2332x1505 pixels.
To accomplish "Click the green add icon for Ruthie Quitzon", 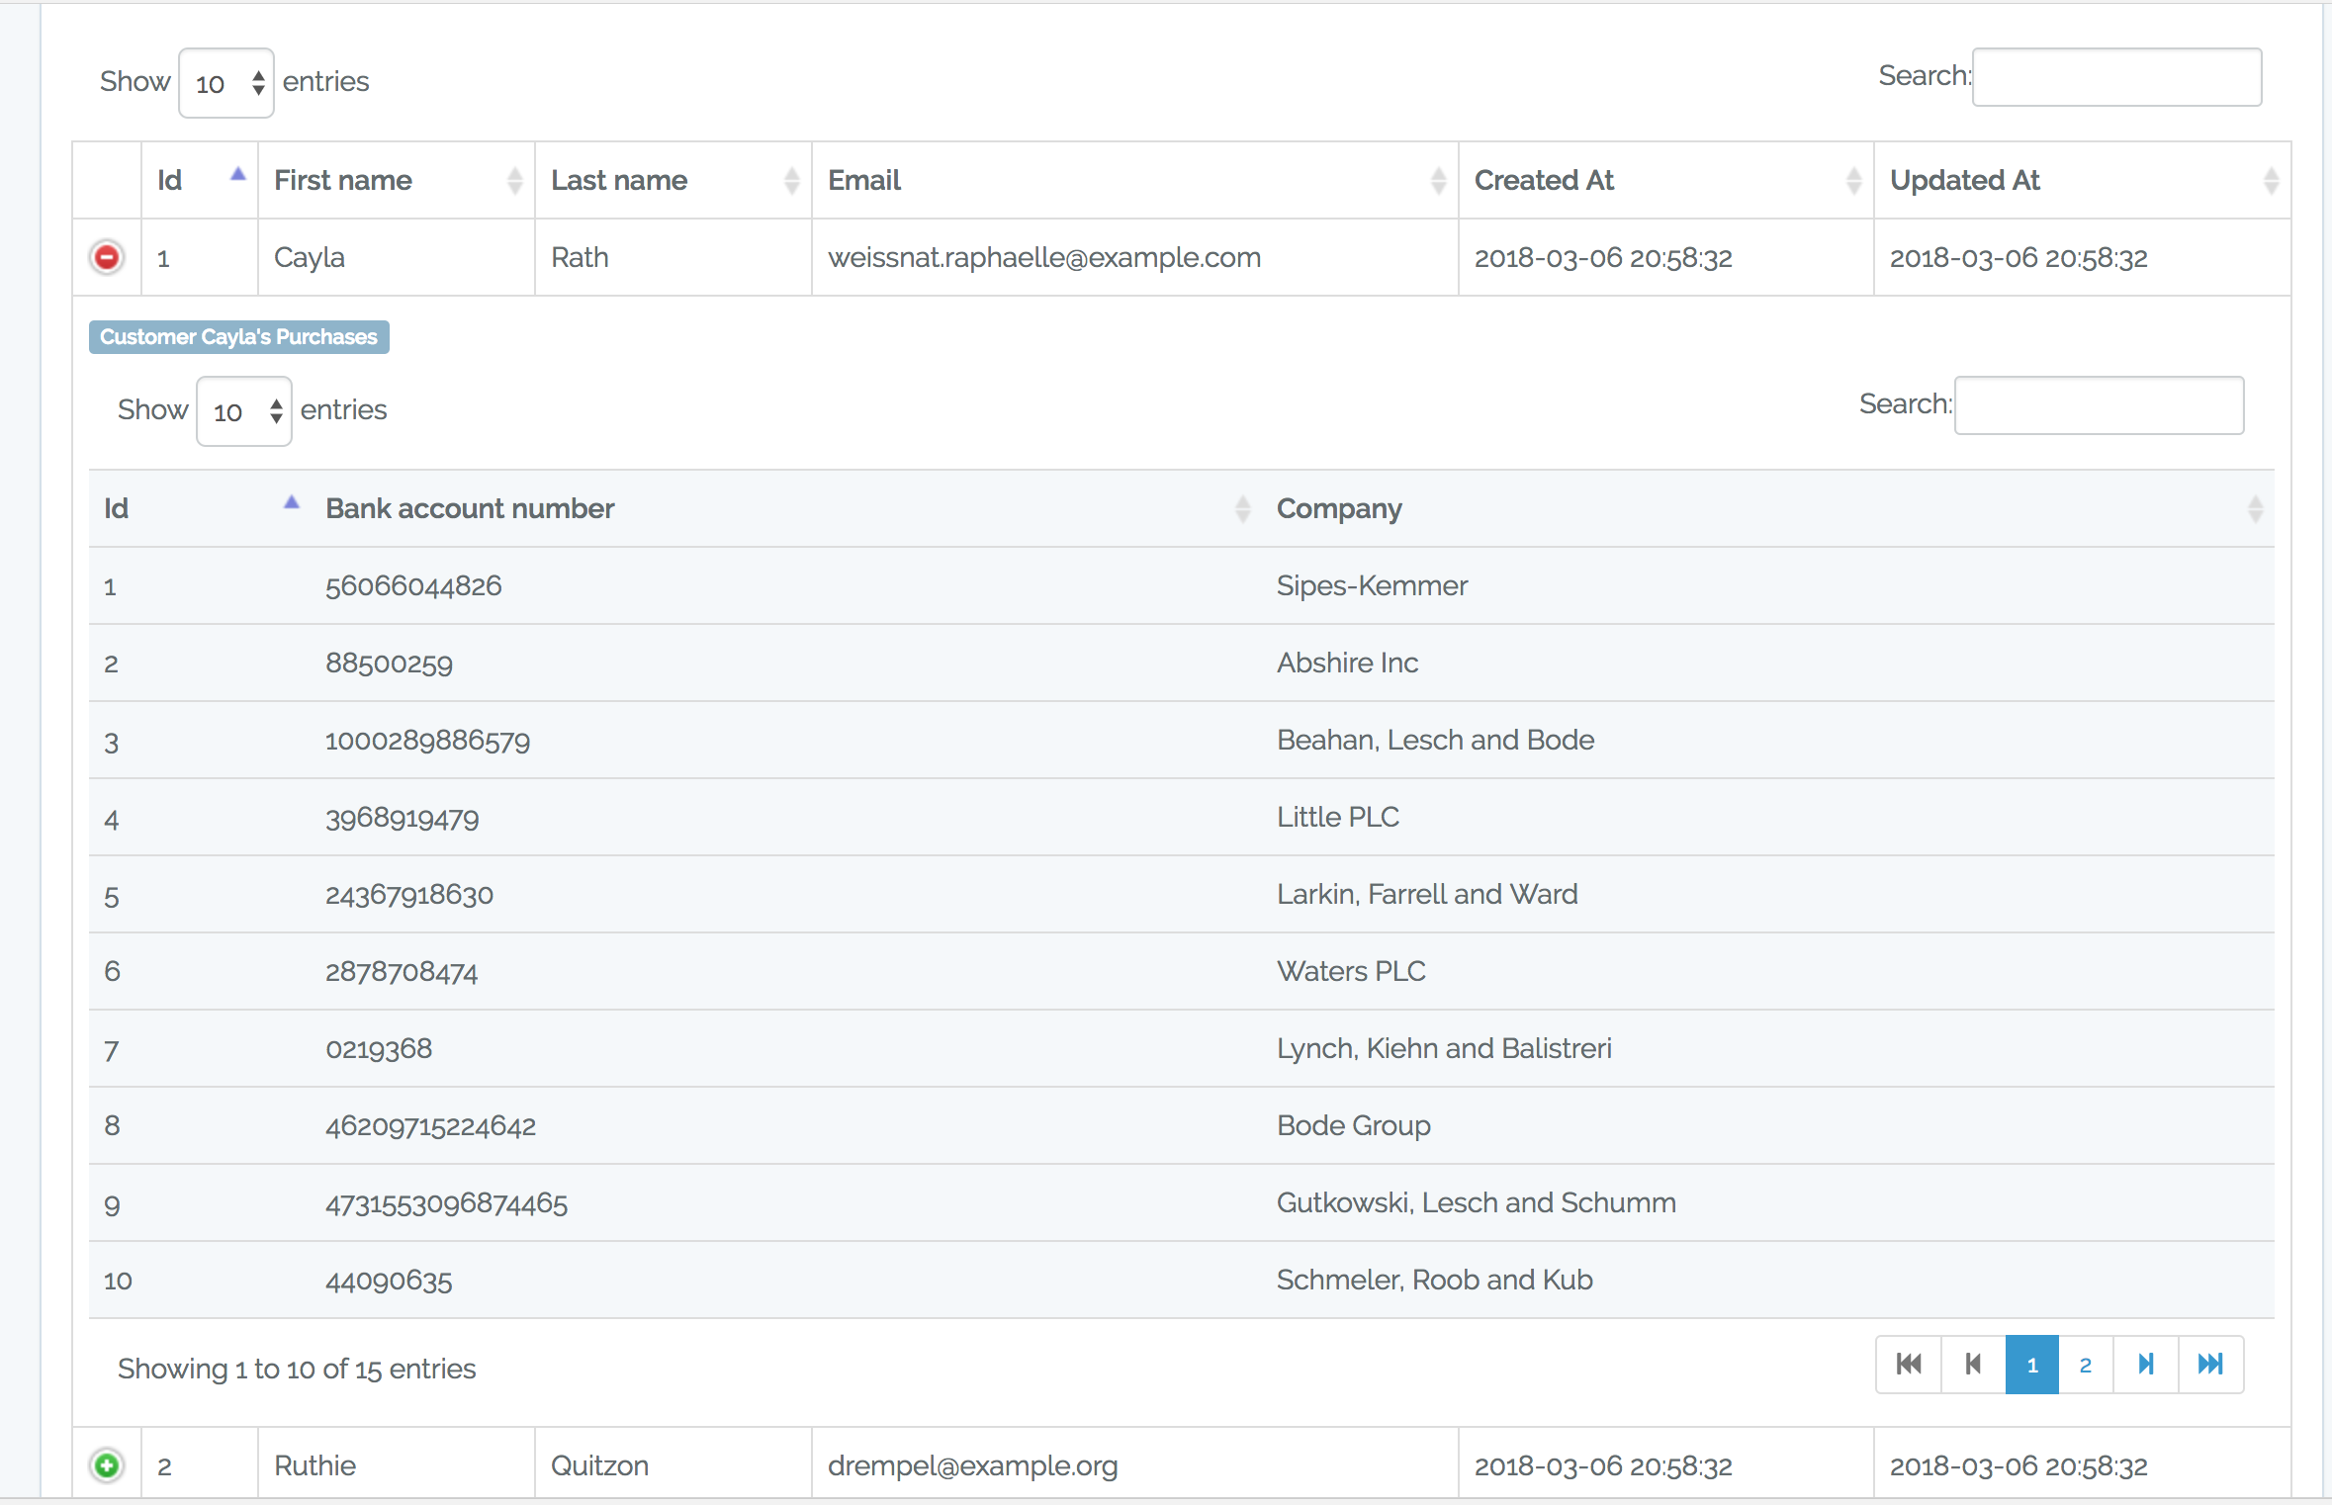I will click(107, 1464).
